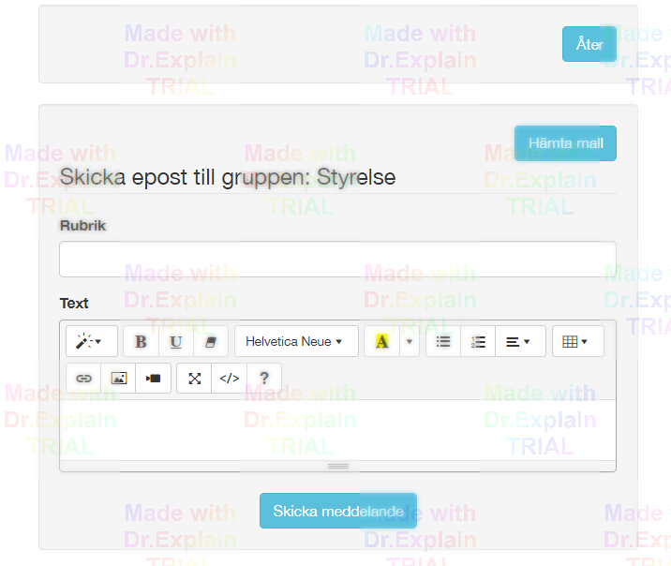Click the Åter button

589,44
